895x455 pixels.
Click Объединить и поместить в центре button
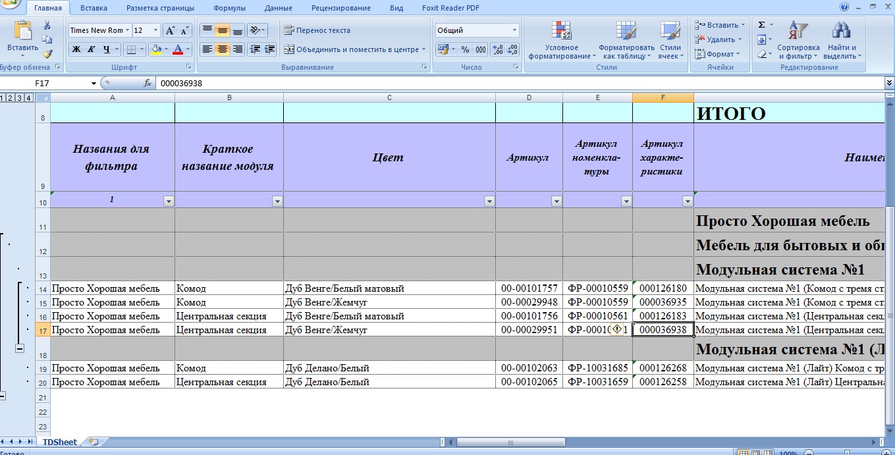[x=354, y=49]
